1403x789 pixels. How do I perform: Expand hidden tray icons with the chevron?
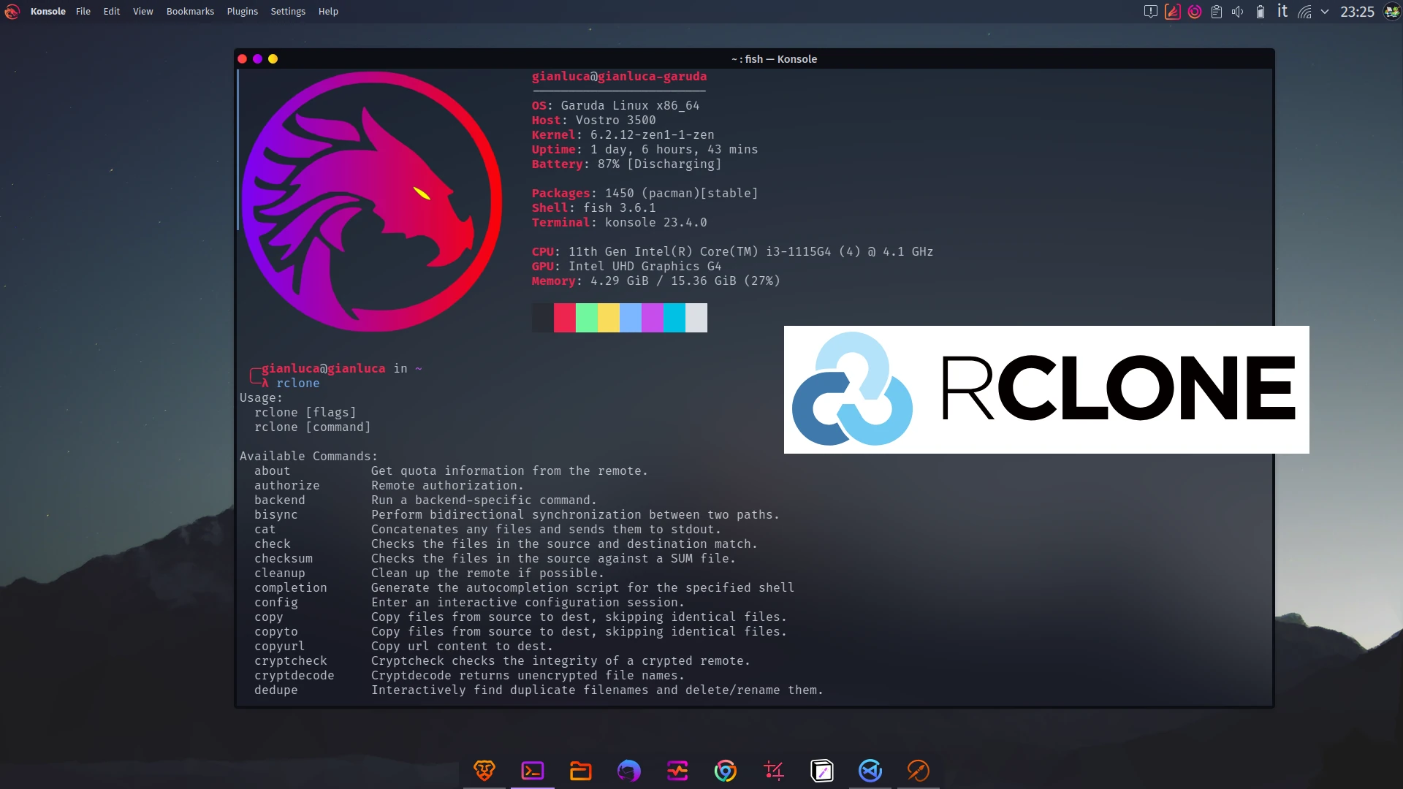(x=1324, y=12)
